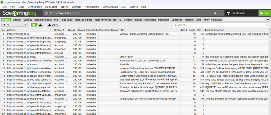Image resolution: width=271 pixels, height=115 pixels.
Task: Switch to the Canonicals tab
Action: (150, 20)
